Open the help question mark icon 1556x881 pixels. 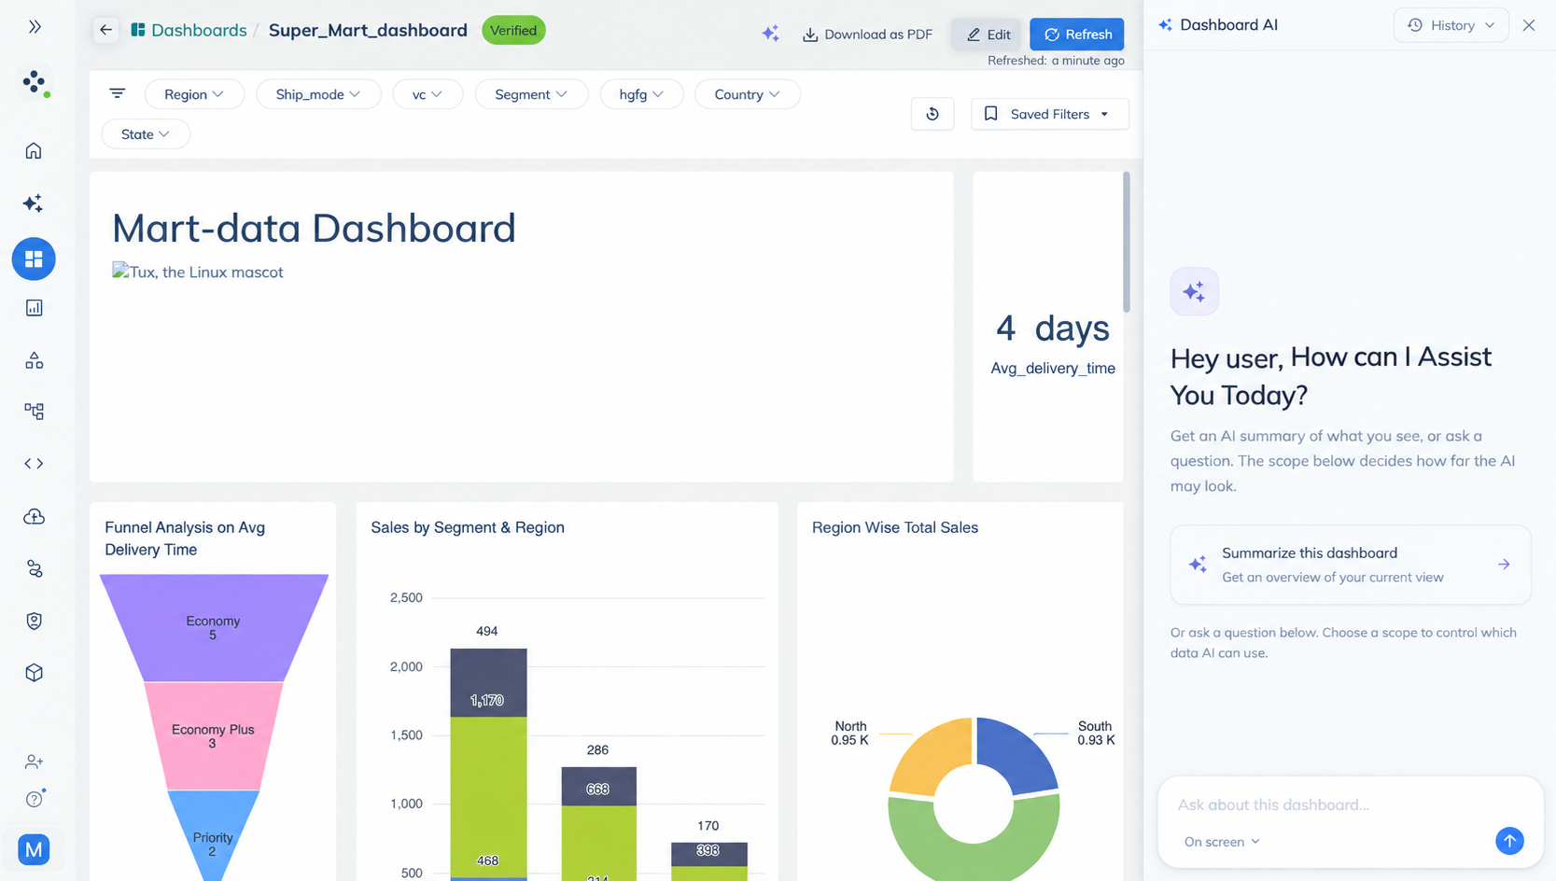(x=35, y=799)
